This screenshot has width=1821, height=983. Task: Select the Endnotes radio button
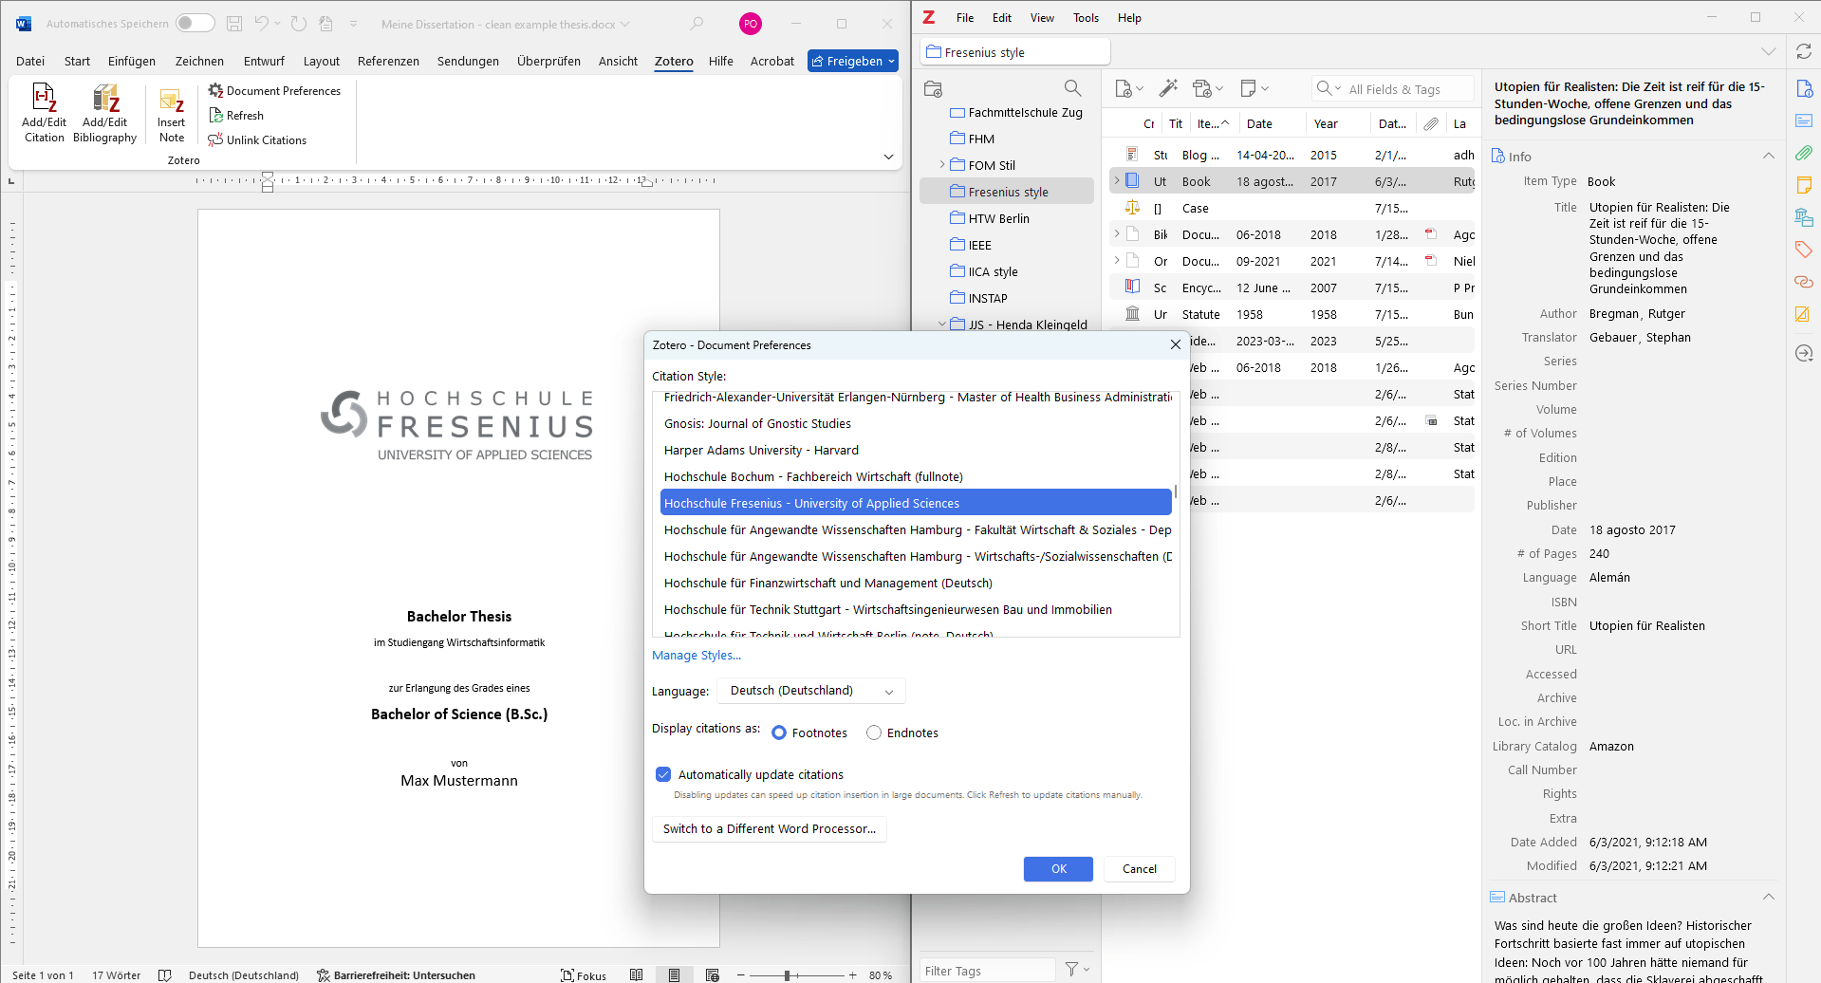tap(874, 733)
